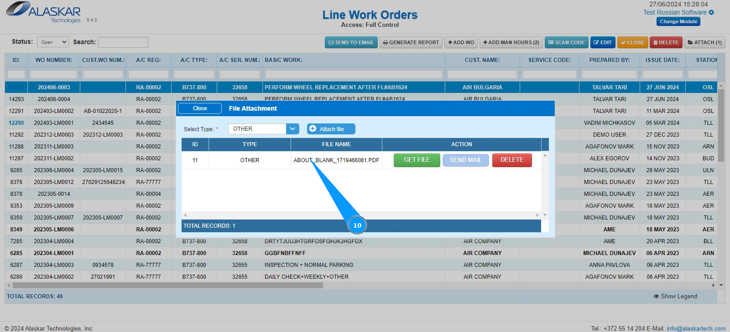Click the CUST. NAME filter field
Image resolution: width=730 pixels, height=332 pixels.
tap(482, 74)
